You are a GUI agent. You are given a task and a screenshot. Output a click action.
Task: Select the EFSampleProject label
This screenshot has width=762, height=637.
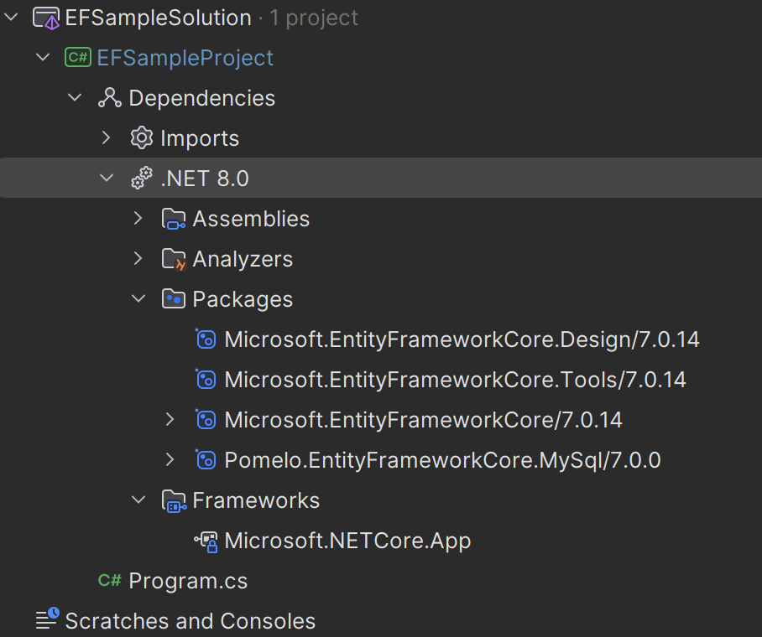click(x=185, y=59)
